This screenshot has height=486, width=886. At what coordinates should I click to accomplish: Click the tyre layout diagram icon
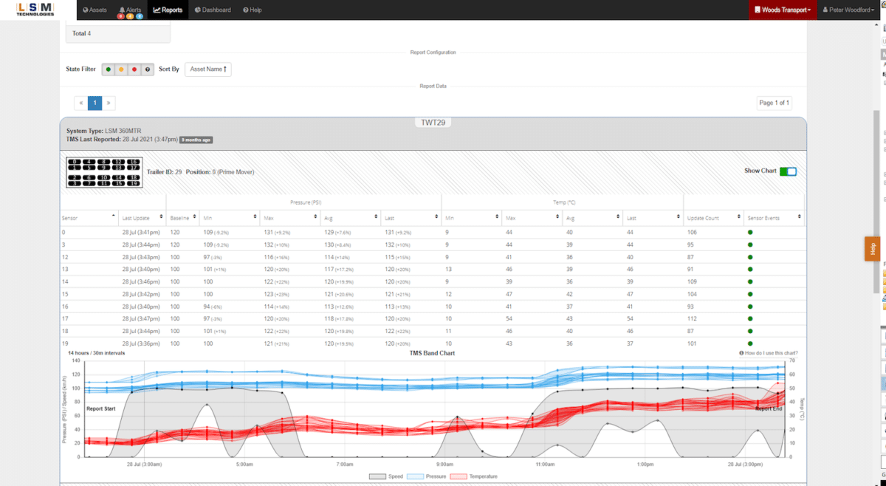click(104, 171)
